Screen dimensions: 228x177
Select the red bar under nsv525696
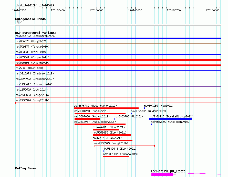[118, 65]
